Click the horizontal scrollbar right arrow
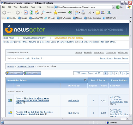 click(x=128, y=118)
